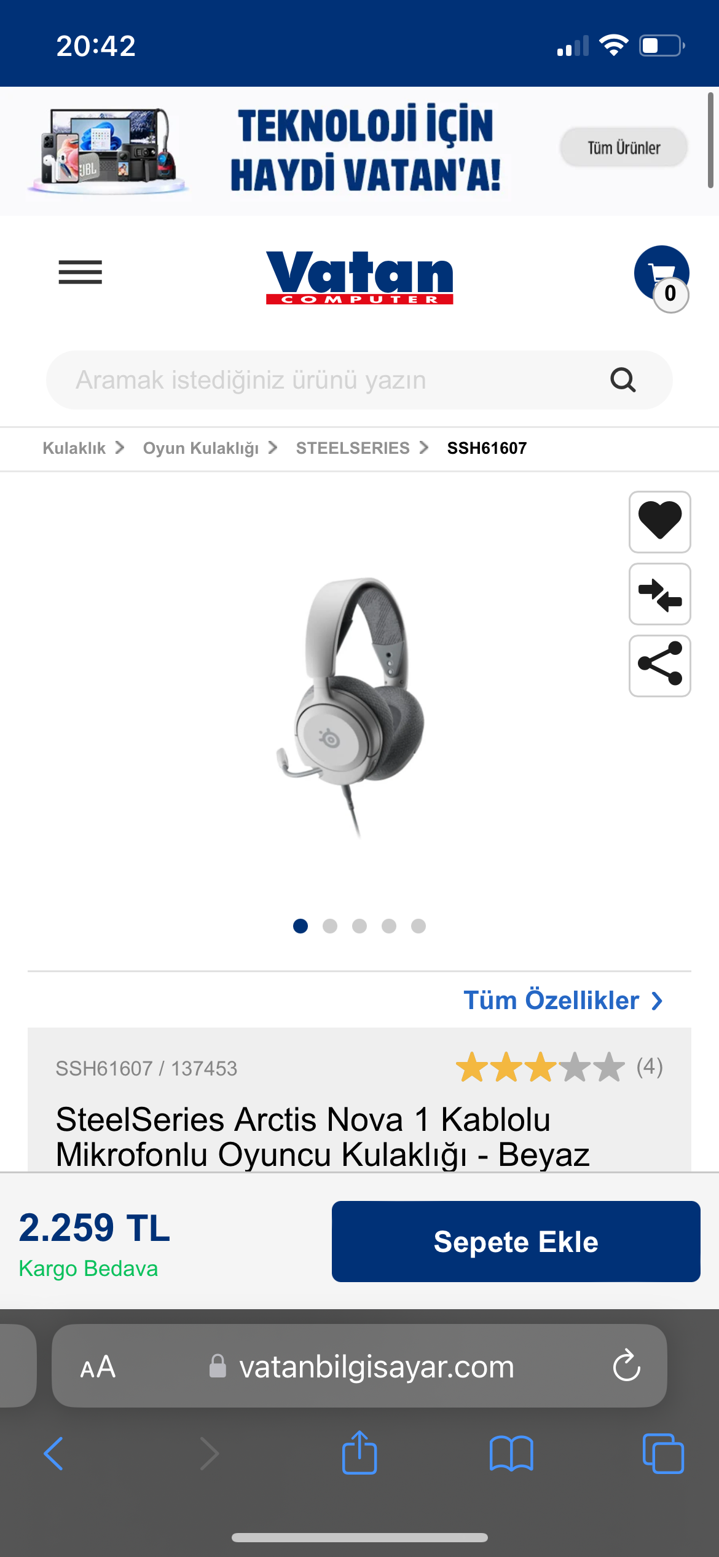This screenshot has height=1557, width=719.
Task: Jump to the third carousel dot
Action: click(x=359, y=926)
